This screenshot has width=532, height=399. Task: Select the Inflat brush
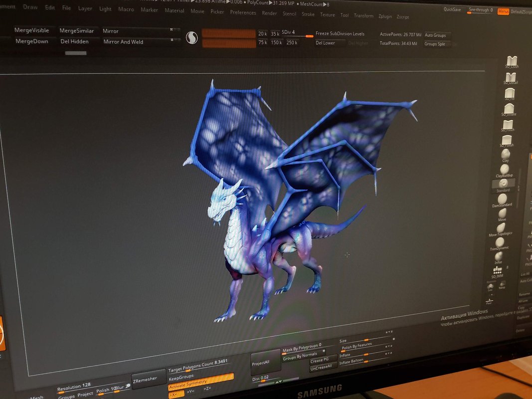click(499, 257)
